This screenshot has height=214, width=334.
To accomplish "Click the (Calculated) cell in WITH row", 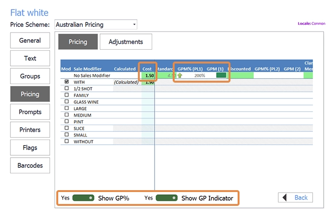I will (126, 82).
